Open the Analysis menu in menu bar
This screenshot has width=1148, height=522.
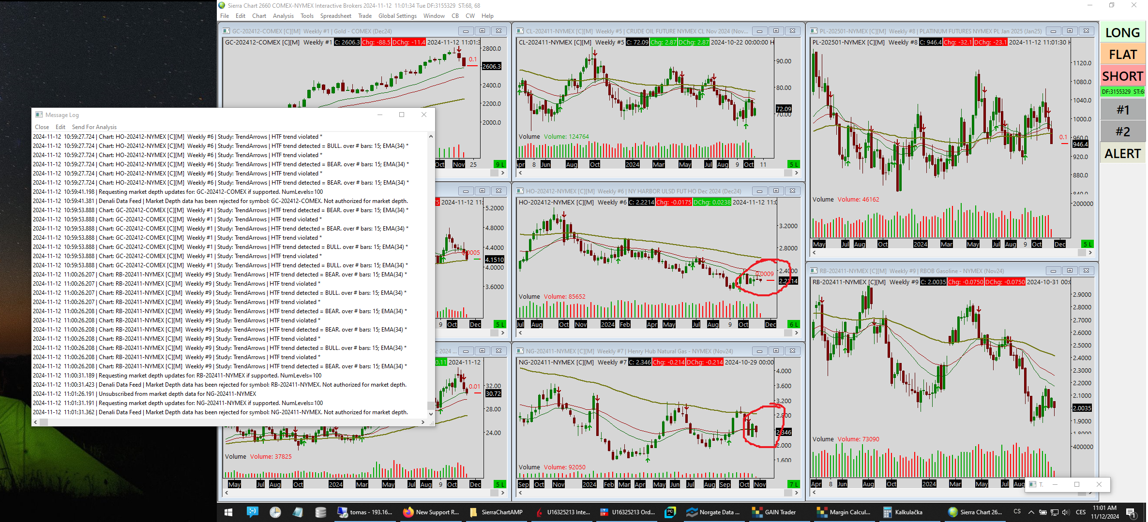[283, 16]
